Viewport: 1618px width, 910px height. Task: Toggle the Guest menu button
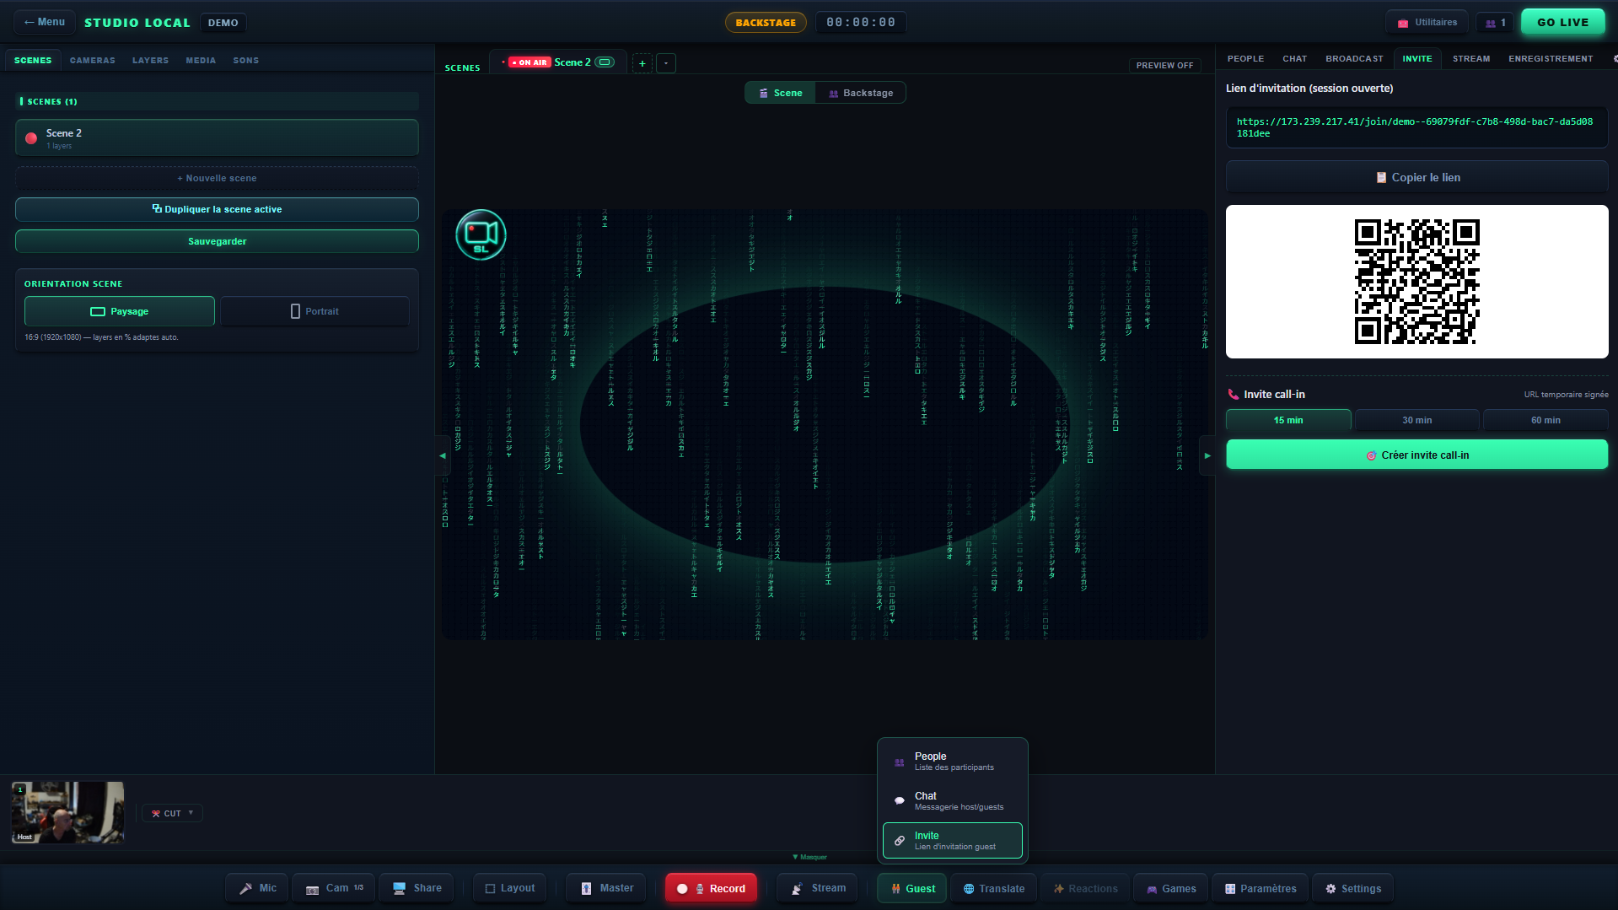tap(912, 888)
